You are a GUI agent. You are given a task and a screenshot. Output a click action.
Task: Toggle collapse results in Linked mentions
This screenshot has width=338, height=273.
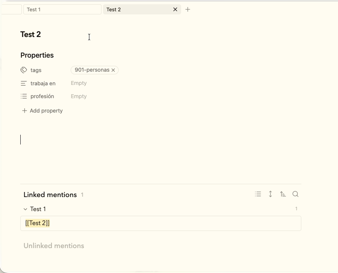click(258, 194)
